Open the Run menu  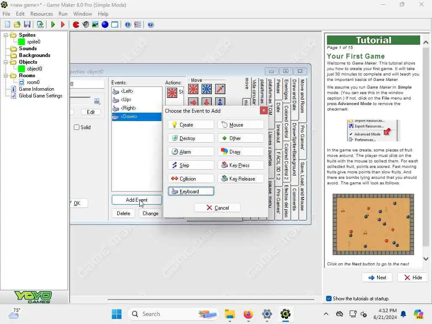pyautogui.click(x=63, y=14)
